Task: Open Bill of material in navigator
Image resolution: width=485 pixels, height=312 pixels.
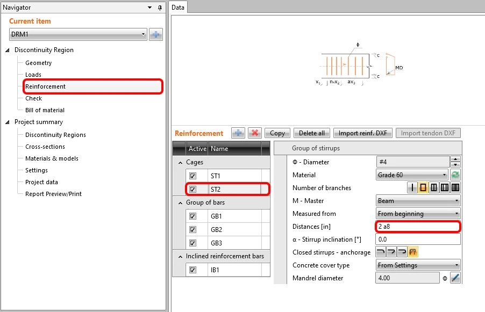Action: pos(45,110)
